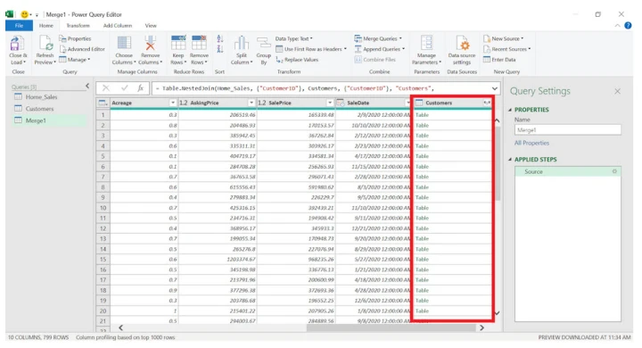
Task: Open the Advanced Editor
Action: point(82,49)
